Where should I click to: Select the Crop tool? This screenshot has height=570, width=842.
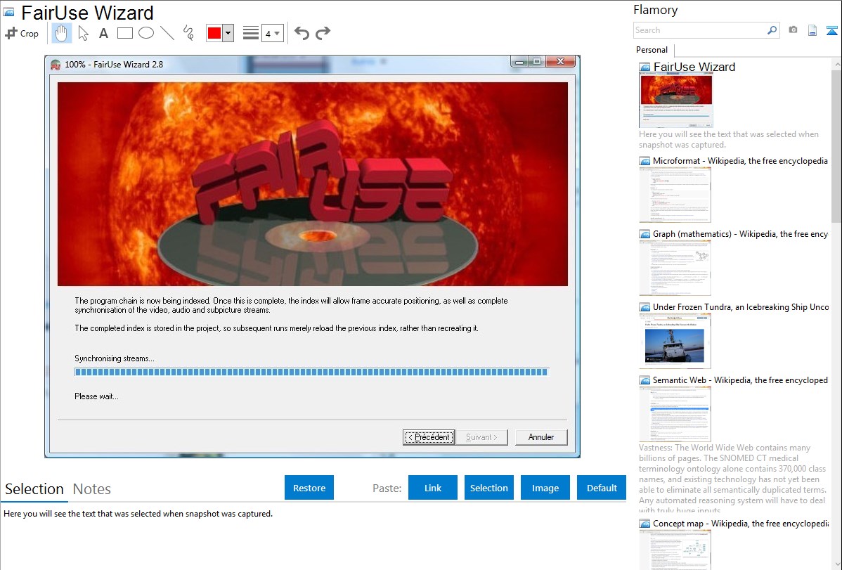click(22, 33)
